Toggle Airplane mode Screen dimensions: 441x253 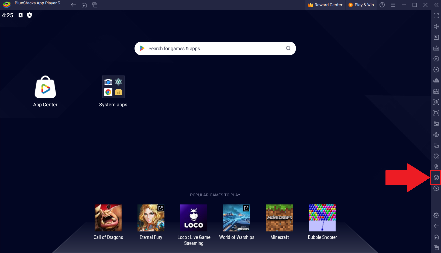tap(436, 134)
